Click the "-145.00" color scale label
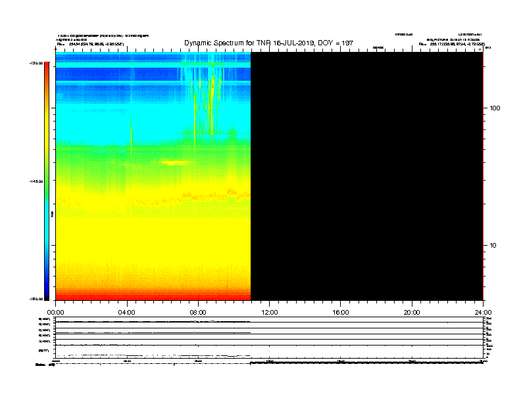This screenshot has height=402, width=521. click(36, 181)
